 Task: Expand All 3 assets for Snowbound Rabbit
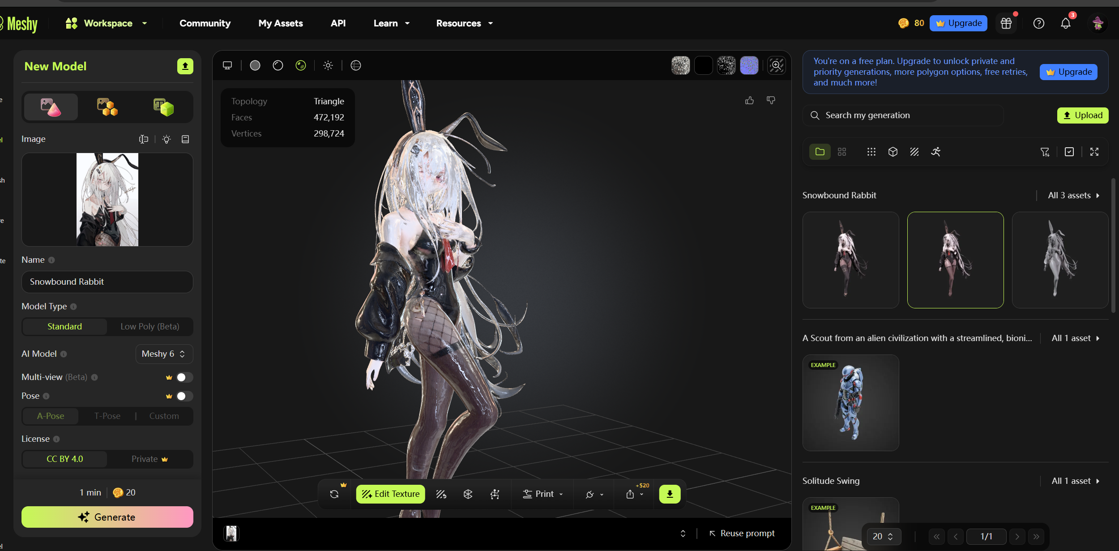point(1073,196)
